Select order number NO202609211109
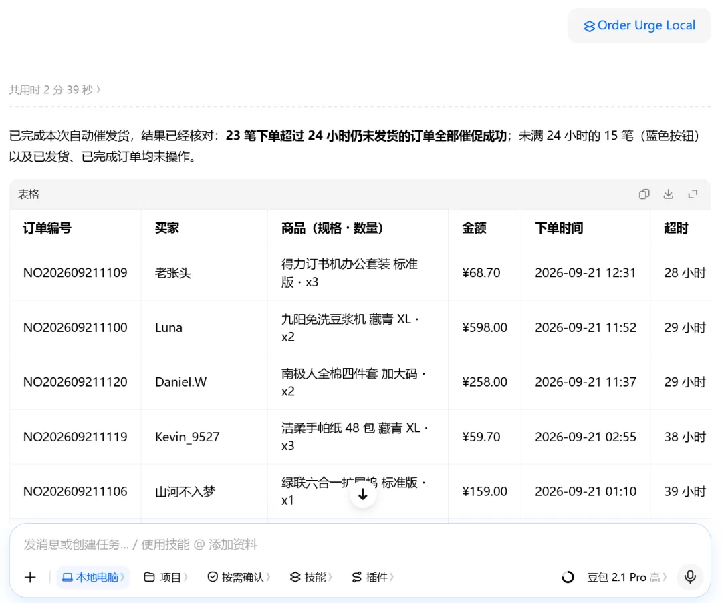This screenshot has width=722, height=603. coord(76,273)
